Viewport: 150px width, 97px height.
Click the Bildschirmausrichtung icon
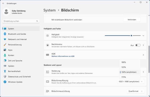pos(48,91)
